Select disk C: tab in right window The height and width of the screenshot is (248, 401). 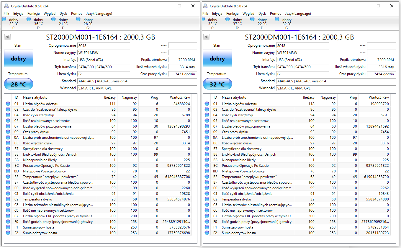coord(212,24)
